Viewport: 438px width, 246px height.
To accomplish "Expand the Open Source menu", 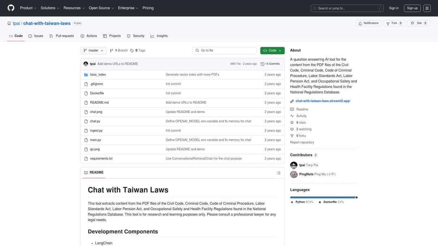I will coord(101,8).
